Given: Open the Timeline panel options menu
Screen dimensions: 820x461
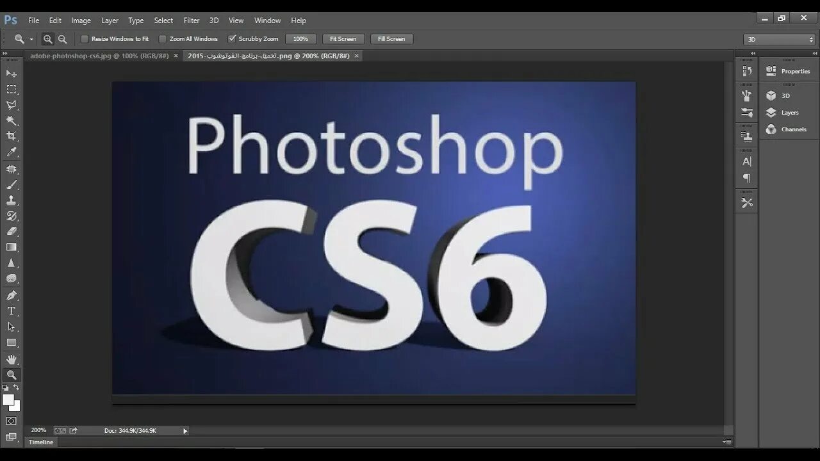Looking at the screenshot, I should (x=726, y=442).
